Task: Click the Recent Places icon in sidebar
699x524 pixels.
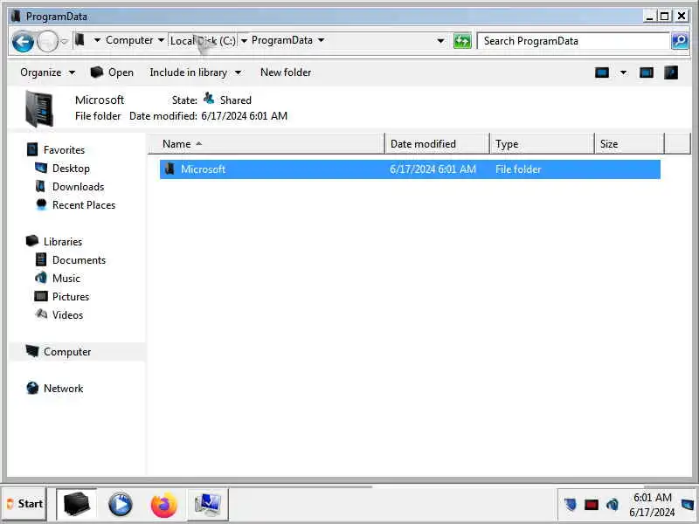Action: click(41, 204)
